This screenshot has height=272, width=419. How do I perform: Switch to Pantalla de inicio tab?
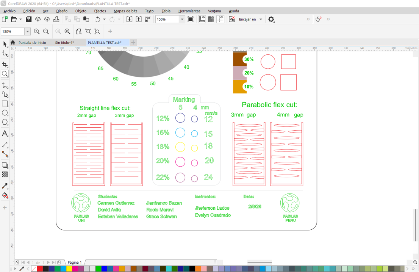(32, 43)
